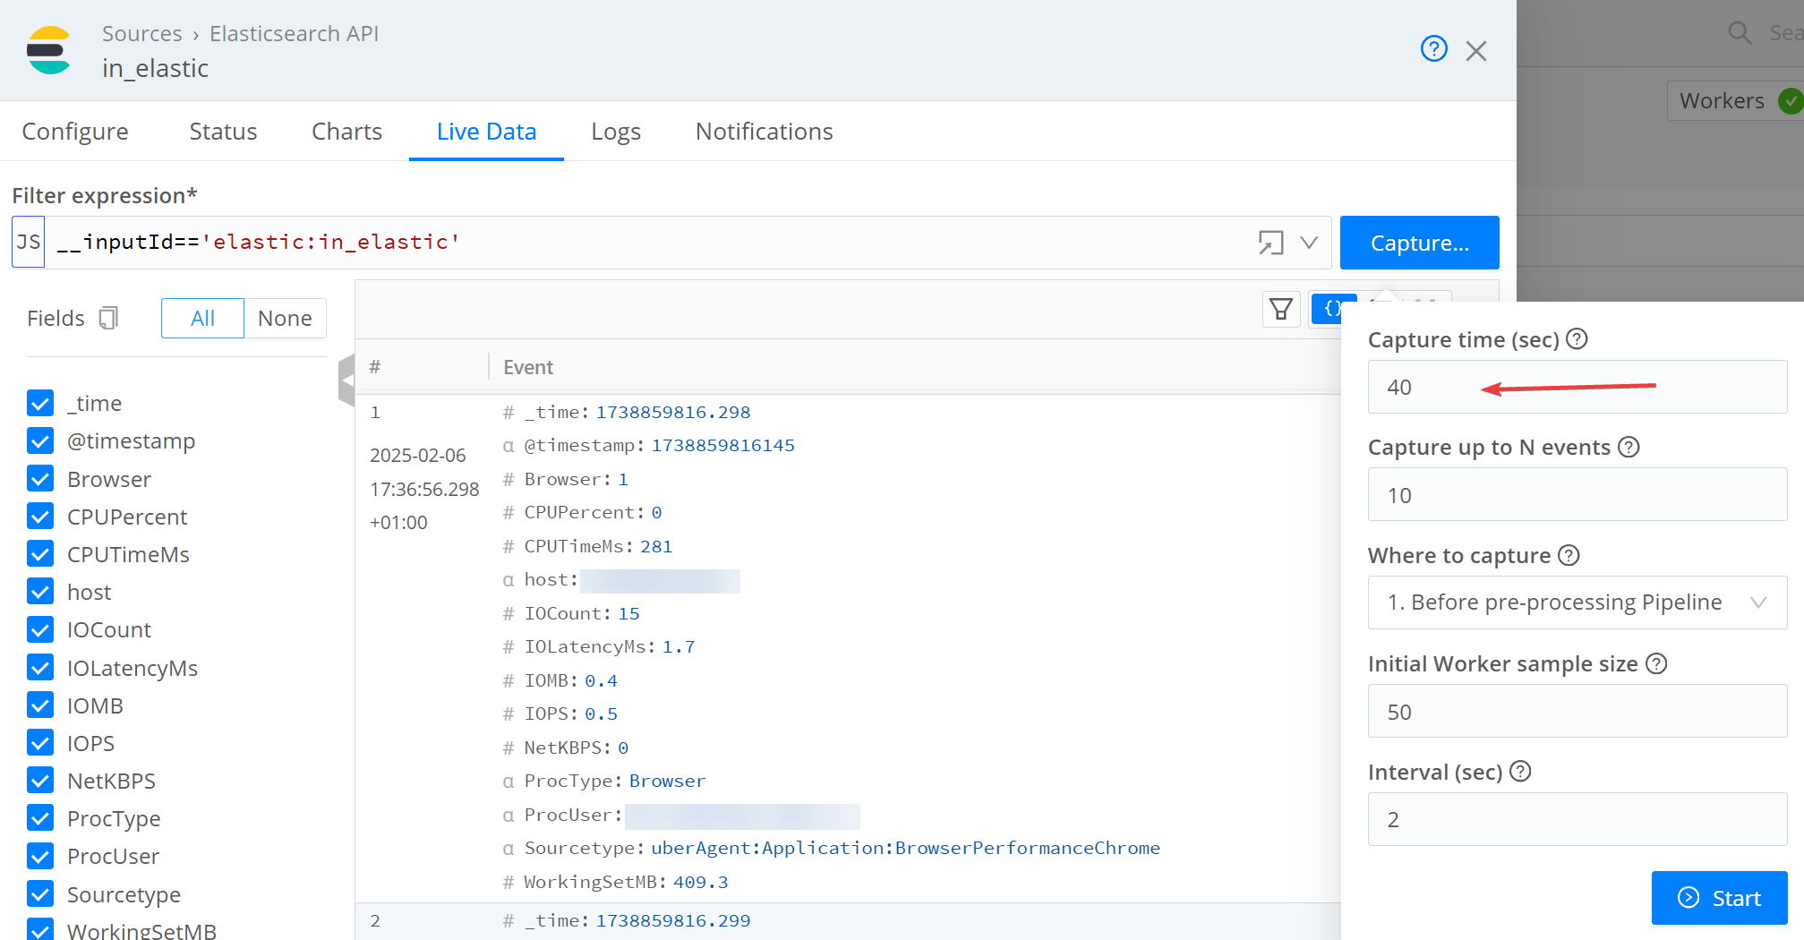Open the Notifications tab
1804x940 pixels.
(764, 132)
